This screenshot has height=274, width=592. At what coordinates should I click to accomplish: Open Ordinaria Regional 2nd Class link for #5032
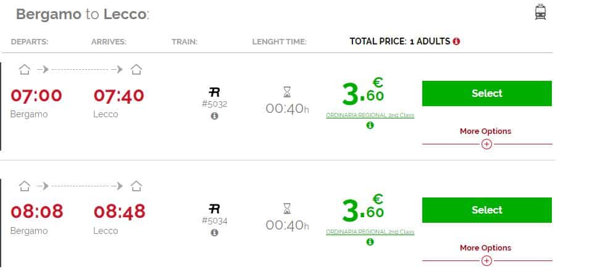(370, 115)
